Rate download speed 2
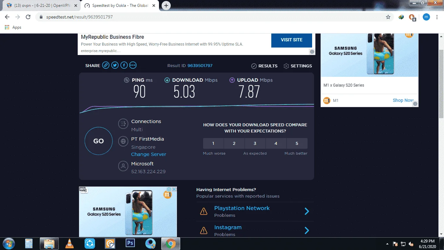This screenshot has height=250, width=444. coord(234,143)
